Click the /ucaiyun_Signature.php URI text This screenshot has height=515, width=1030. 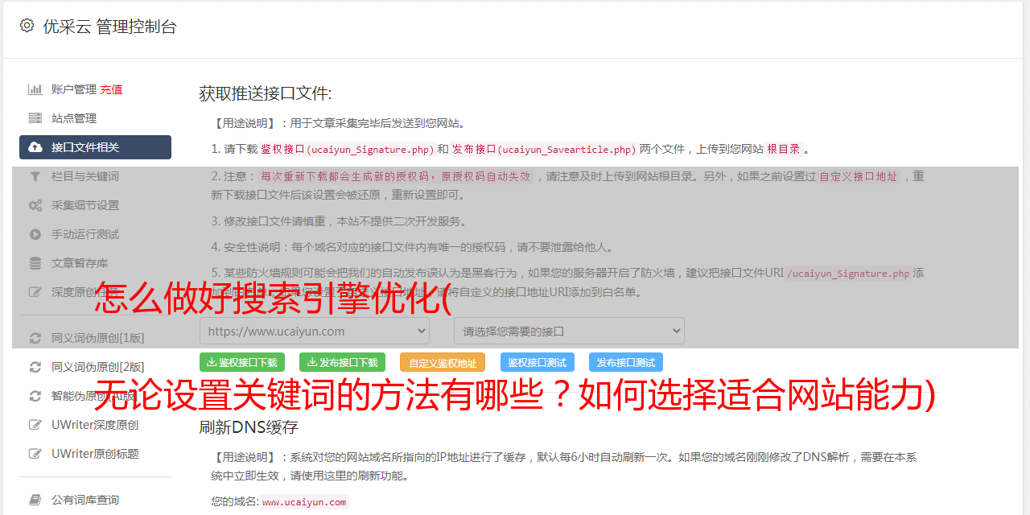click(x=848, y=274)
